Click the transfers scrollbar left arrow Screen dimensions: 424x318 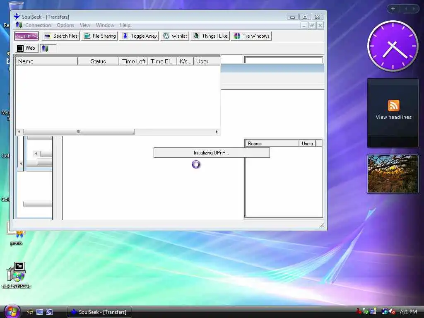[19, 132]
